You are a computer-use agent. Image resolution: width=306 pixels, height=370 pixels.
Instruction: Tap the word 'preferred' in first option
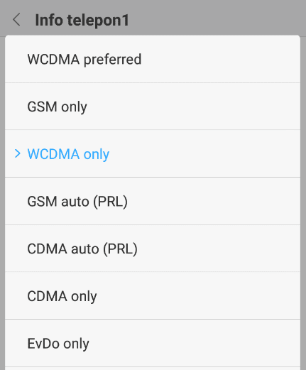pyautogui.click(x=112, y=60)
